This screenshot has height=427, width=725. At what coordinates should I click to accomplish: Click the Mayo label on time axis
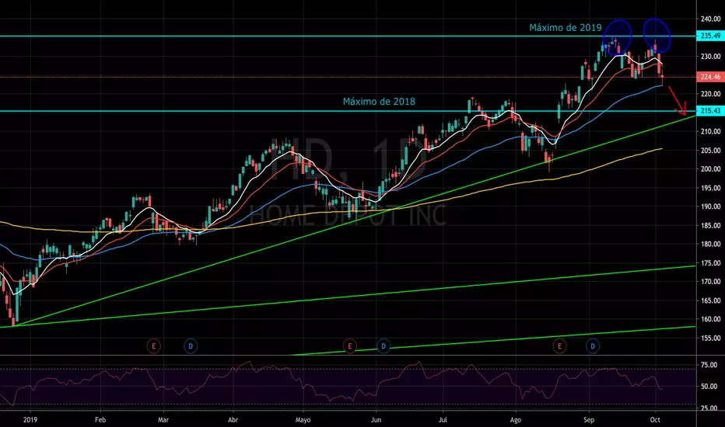[303, 419]
